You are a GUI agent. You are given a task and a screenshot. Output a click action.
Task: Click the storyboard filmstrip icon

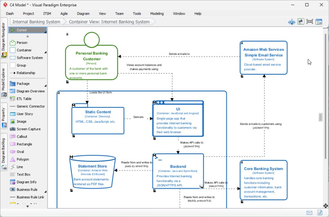[x=310, y=22]
